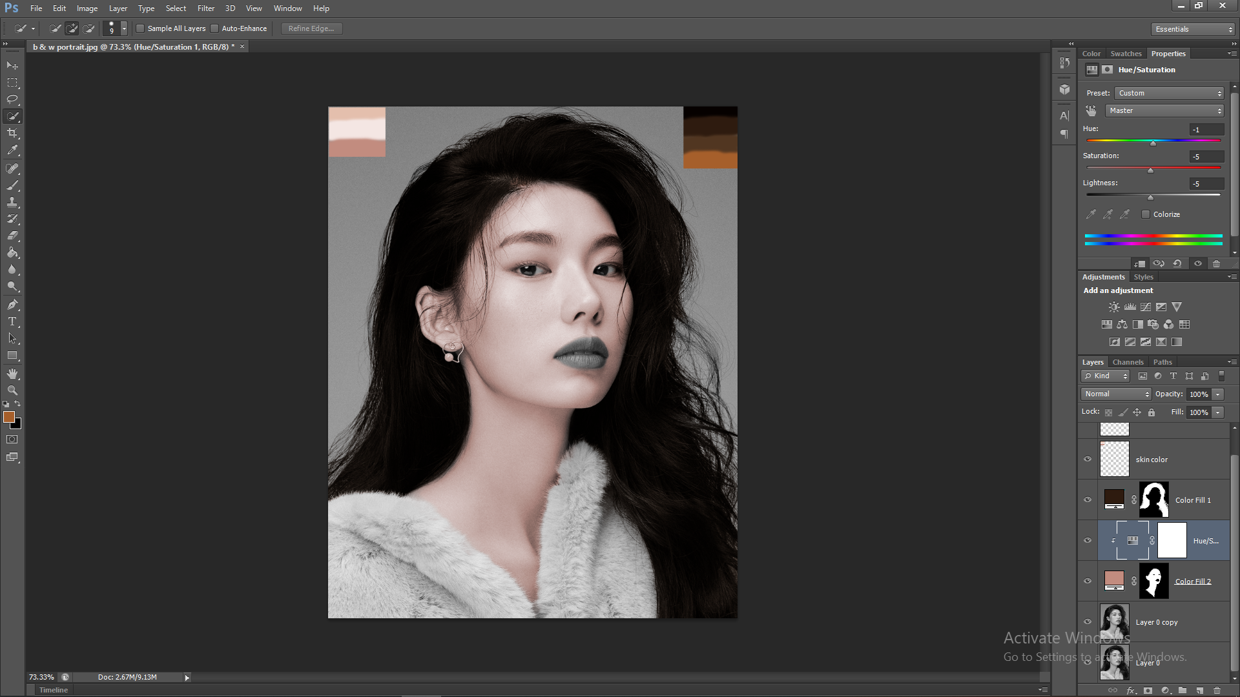
Task: Open the Preset Custom dropdown
Action: (1170, 93)
